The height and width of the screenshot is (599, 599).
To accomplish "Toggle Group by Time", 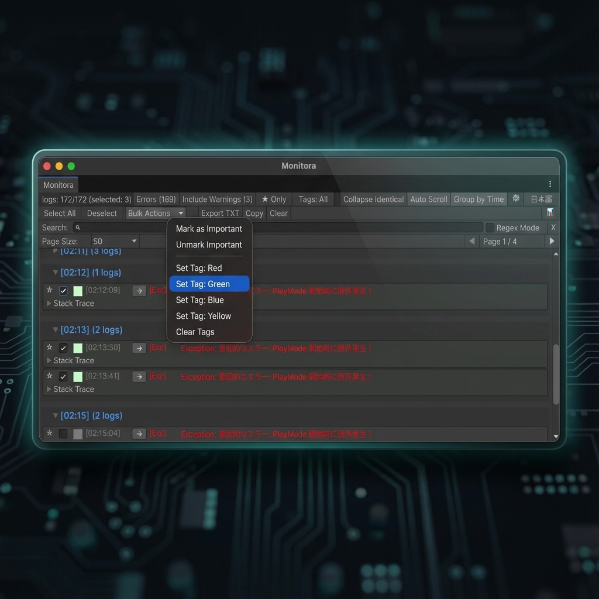I will pyautogui.click(x=478, y=199).
